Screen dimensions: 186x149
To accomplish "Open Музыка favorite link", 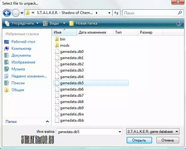I will pos(15,69).
